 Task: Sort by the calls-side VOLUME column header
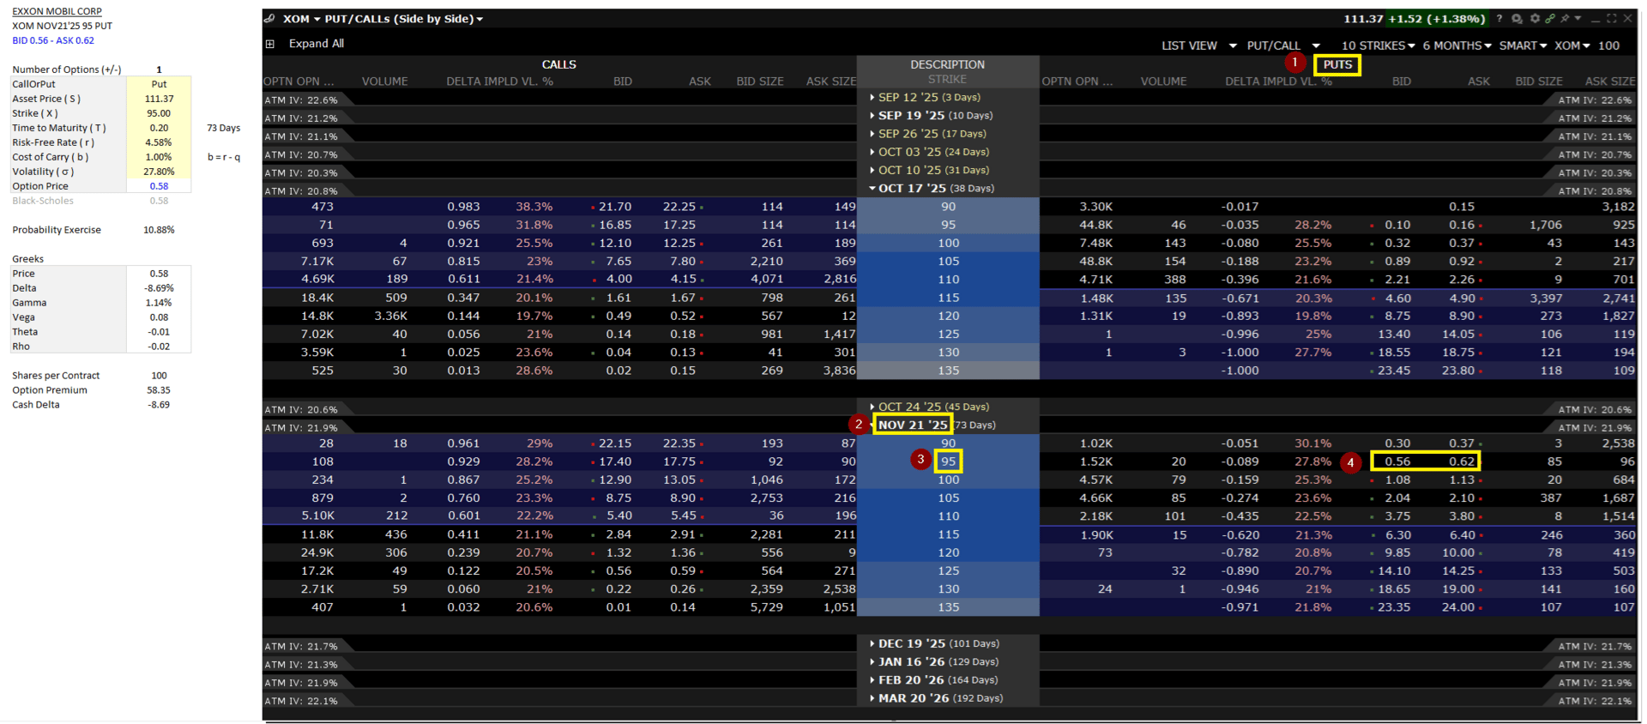click(385, 81)
